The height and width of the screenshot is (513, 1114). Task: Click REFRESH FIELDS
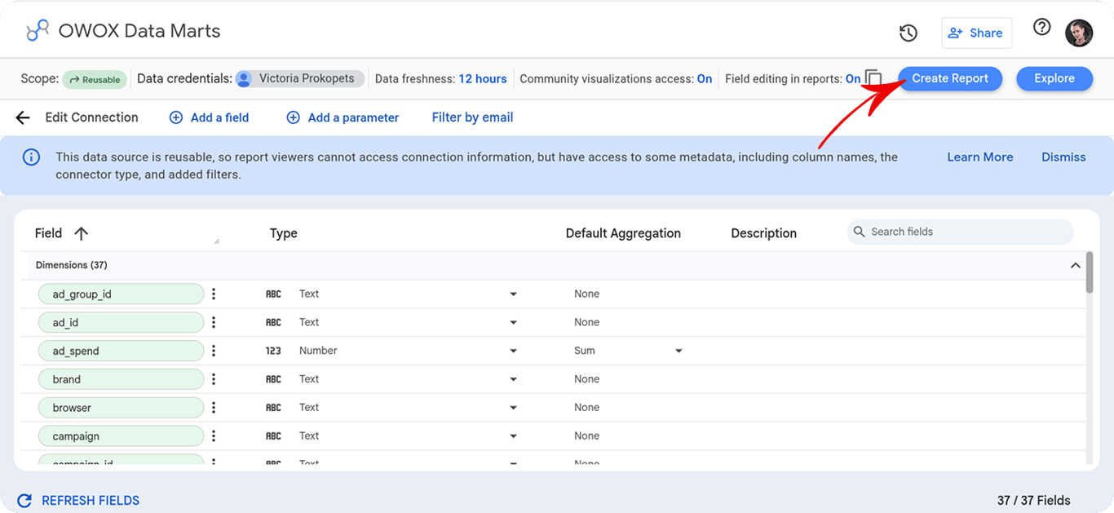pos(78,501)
